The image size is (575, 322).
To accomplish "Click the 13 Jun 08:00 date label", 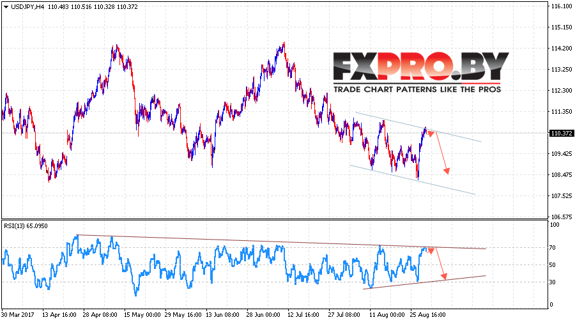I will coord(222,315).
